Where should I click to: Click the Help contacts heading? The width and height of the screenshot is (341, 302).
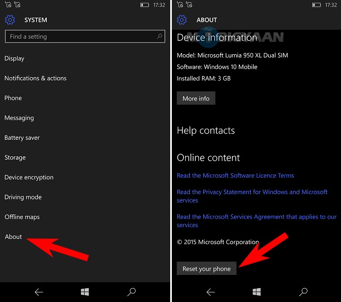point(206,131)
